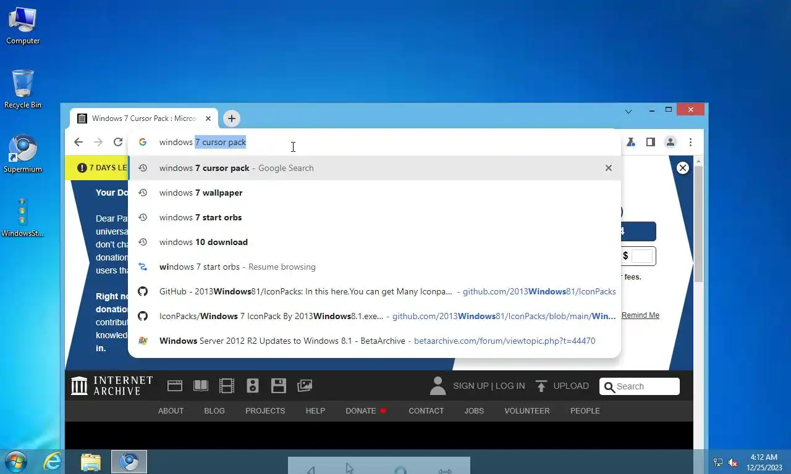
Task: Open the Images icon
Action: click(x=305, y=386)
